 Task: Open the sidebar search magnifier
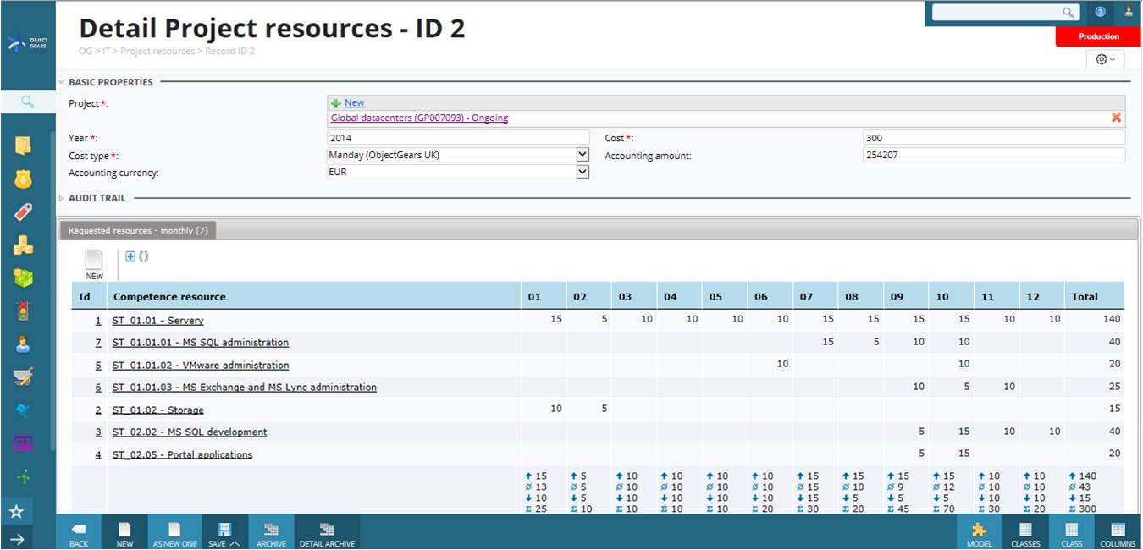click(27, 102)
